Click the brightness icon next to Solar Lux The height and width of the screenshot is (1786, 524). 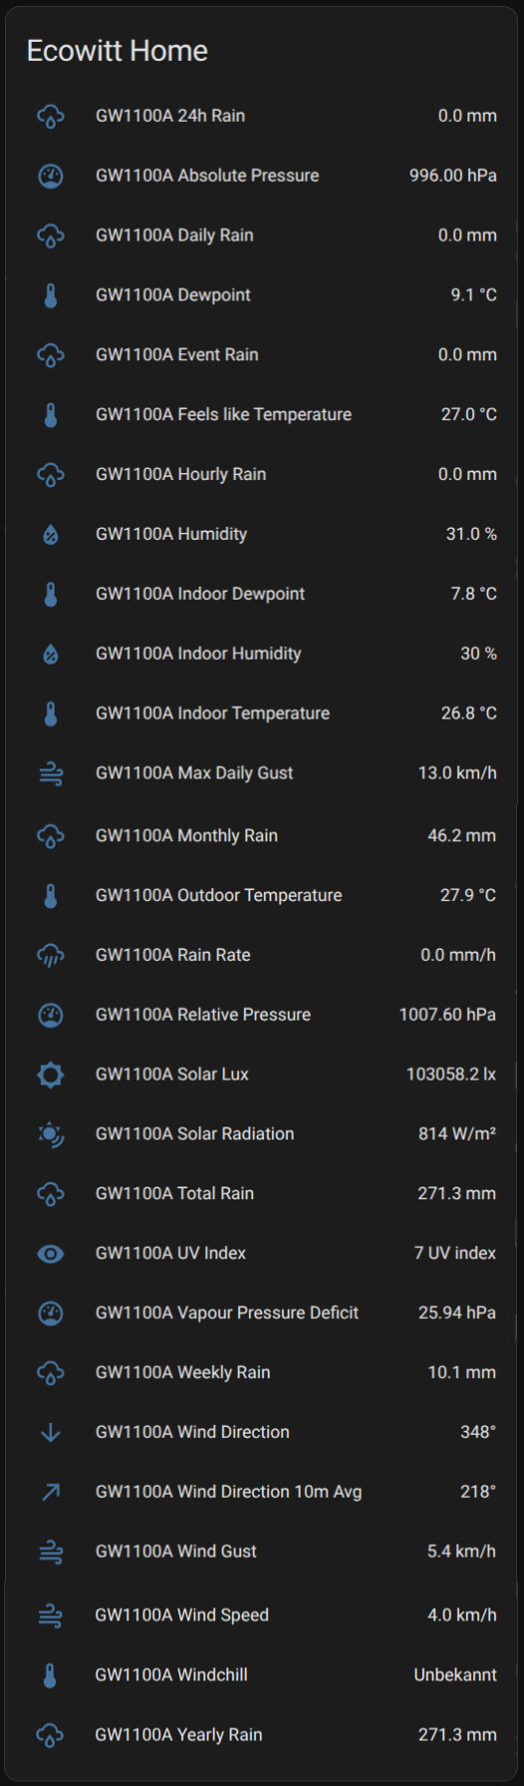[x=51, y=1075]
